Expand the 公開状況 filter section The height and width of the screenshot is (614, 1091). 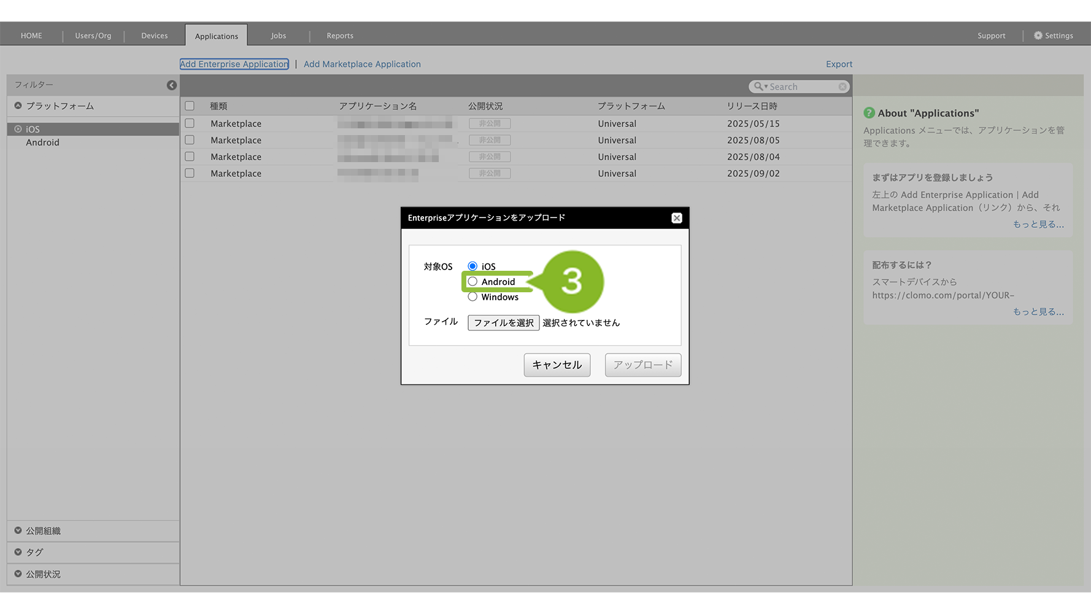click(18, 574)
